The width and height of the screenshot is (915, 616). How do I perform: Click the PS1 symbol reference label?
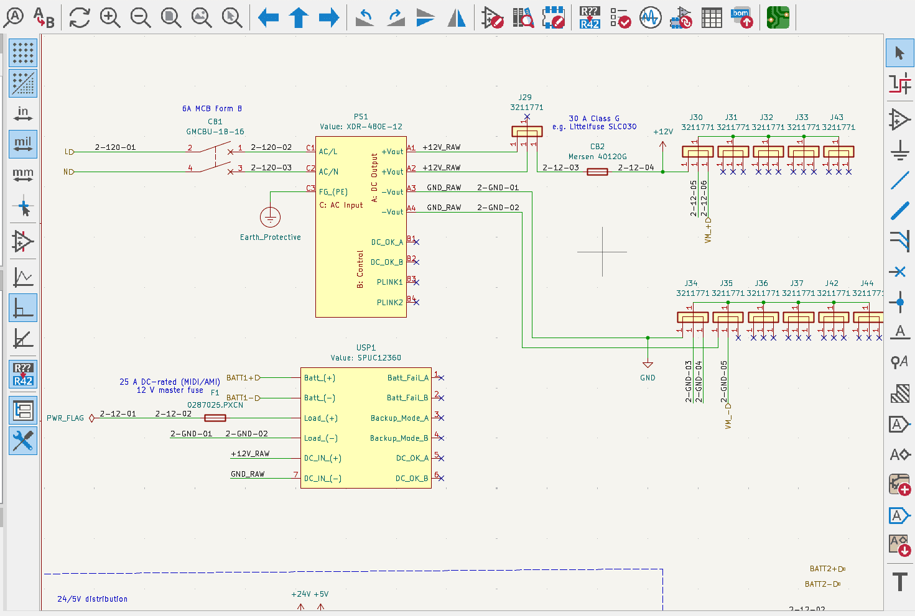pyautogui.click(x=361, y=117)
